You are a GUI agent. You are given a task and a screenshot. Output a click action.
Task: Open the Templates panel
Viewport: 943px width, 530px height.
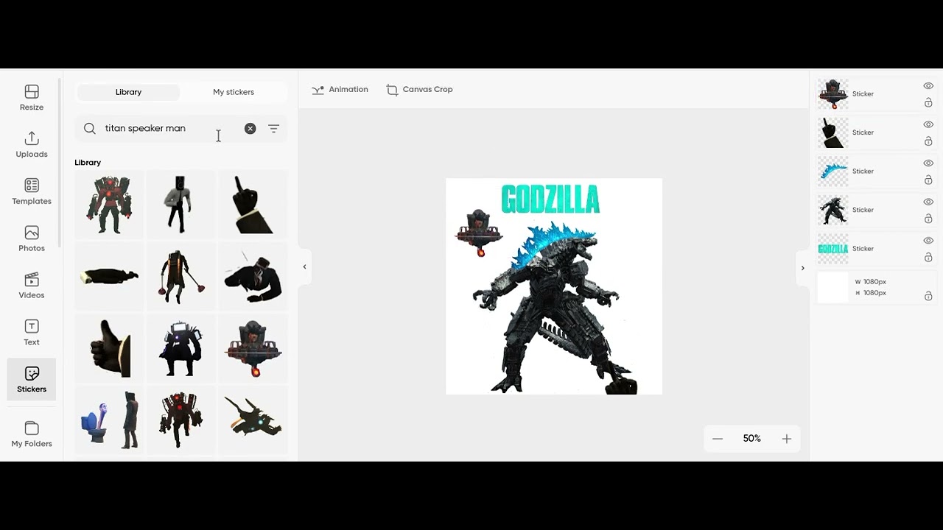coord(32,192)
